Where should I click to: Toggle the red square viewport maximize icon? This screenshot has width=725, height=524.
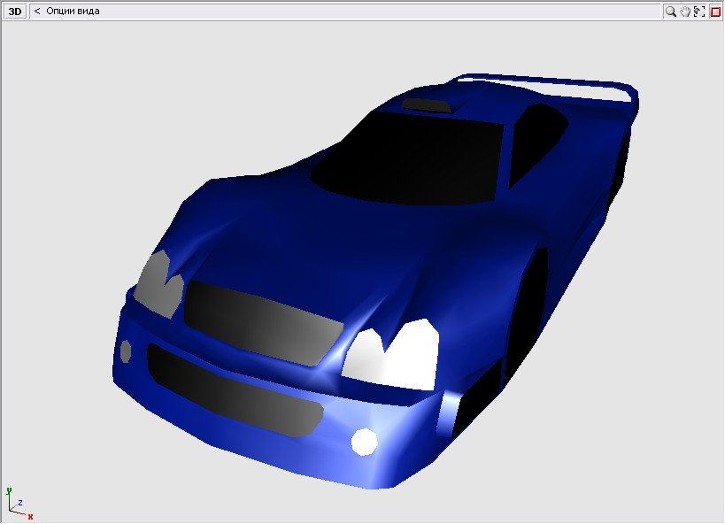pyautogui.click(x=715, y=12)
